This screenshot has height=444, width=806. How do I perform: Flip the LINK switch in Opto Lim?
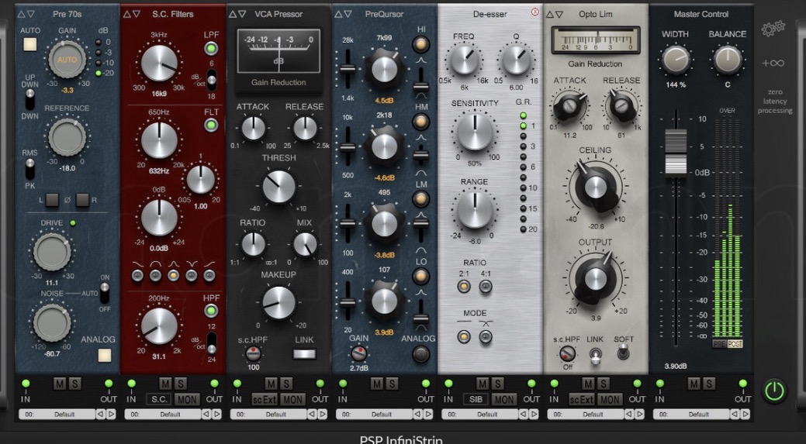595,355
